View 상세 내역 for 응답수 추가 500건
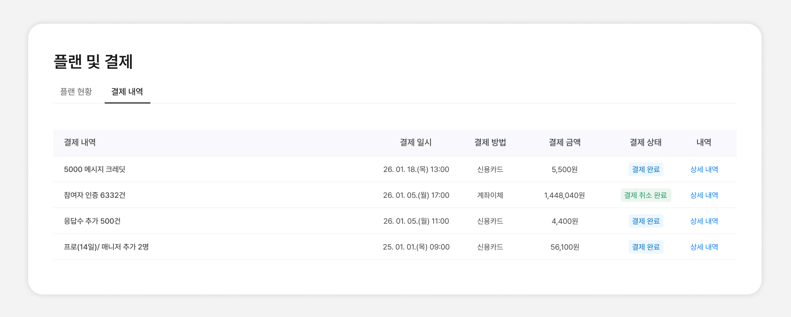Image resolution: width=791 pixels, height=317 pixels. pyautogui.click(x=704, y=221)
